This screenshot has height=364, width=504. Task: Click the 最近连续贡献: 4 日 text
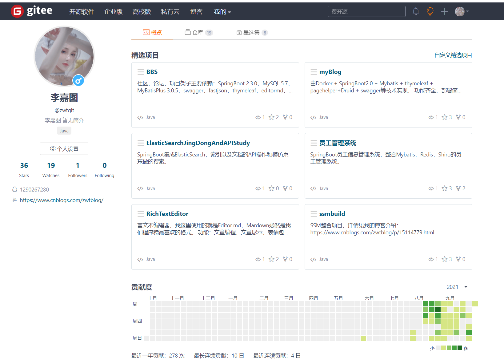[277, 356]
